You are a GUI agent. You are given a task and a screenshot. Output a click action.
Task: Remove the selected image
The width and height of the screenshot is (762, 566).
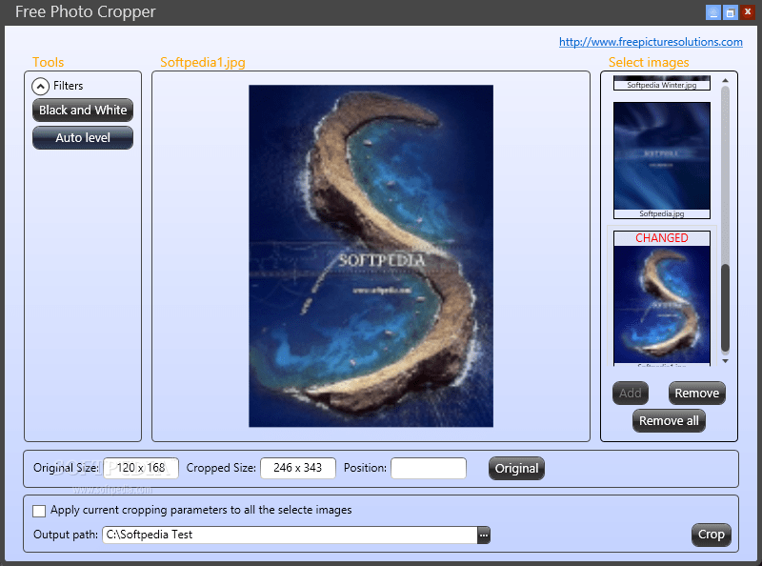pos(696,393)
